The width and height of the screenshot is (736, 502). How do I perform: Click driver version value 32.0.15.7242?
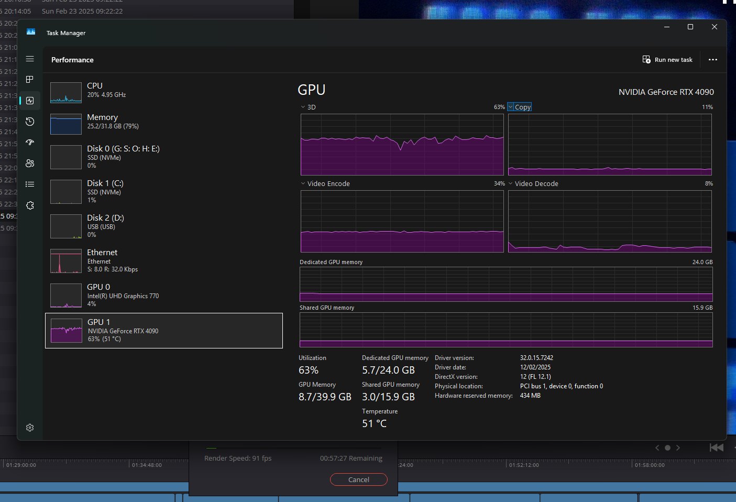[x=536, y=358]
